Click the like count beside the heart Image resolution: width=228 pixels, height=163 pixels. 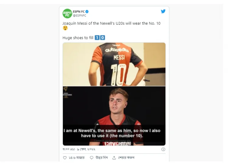77,158
